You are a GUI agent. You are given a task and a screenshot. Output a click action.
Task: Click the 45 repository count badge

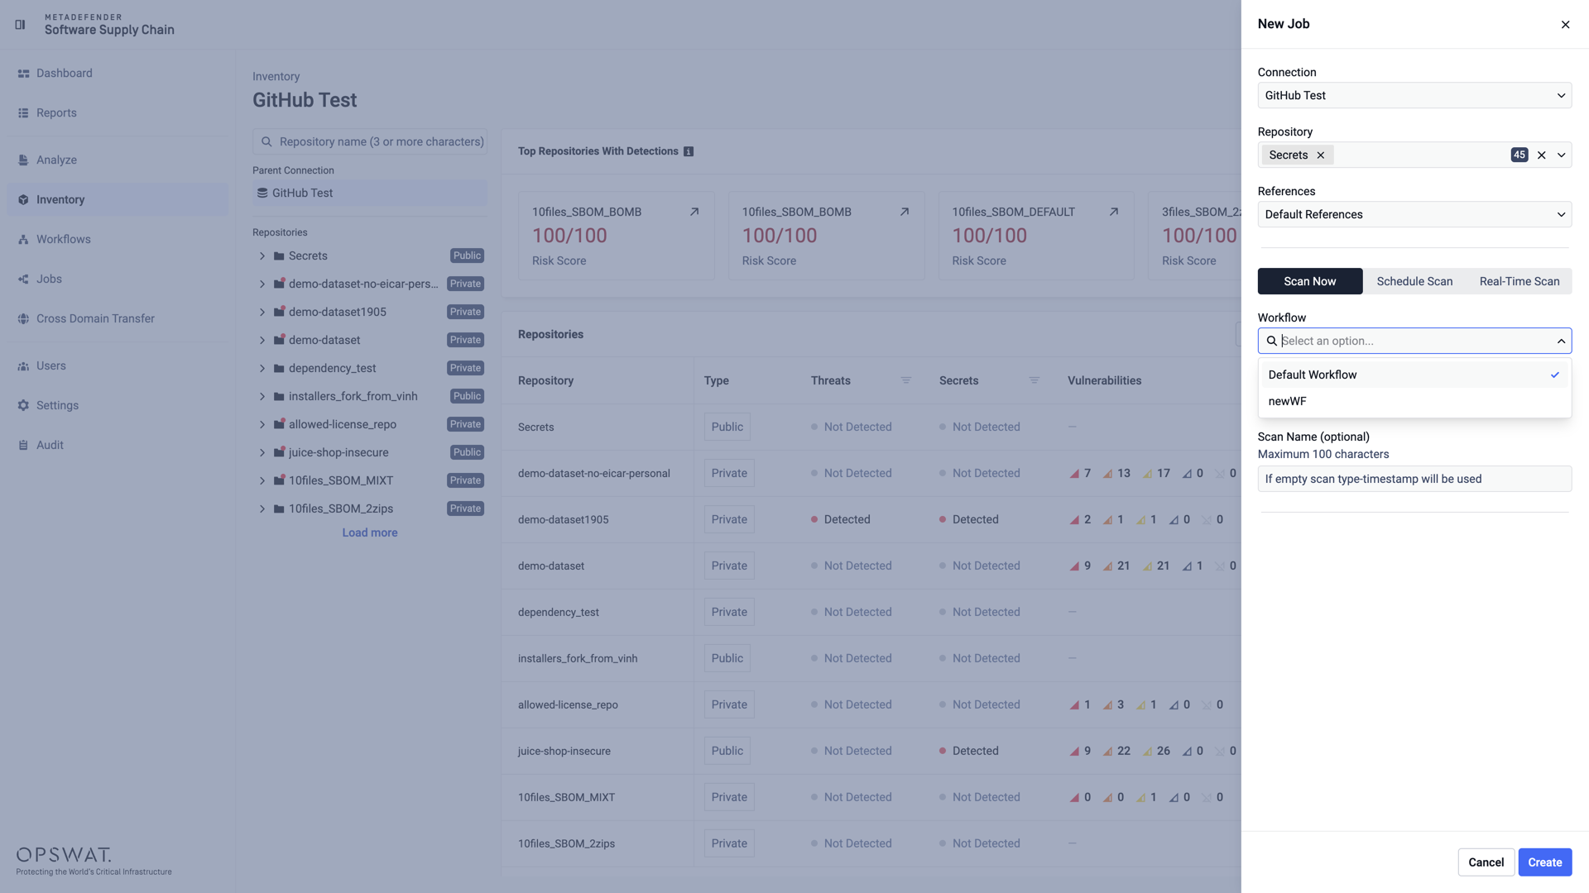(1519, 155)
